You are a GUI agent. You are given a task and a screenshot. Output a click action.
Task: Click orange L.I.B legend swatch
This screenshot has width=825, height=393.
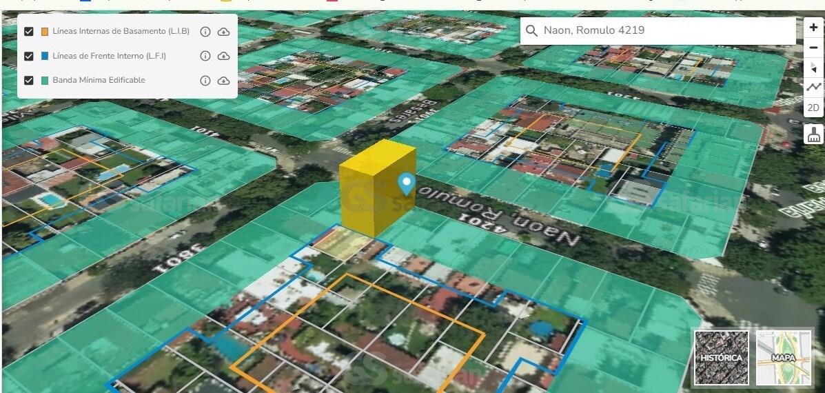pos(45,32)
